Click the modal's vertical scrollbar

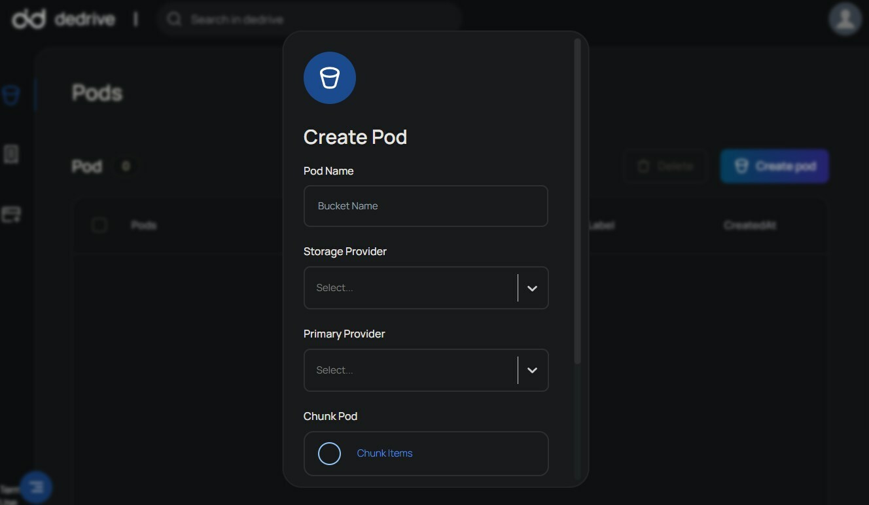577,196
